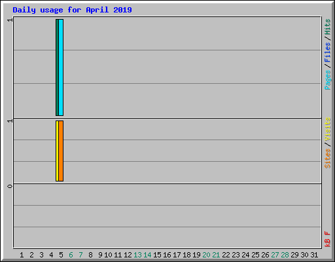335x262 pixels.
Task: Click the middle chart's y-axis value 1
Action: (10, 121)
